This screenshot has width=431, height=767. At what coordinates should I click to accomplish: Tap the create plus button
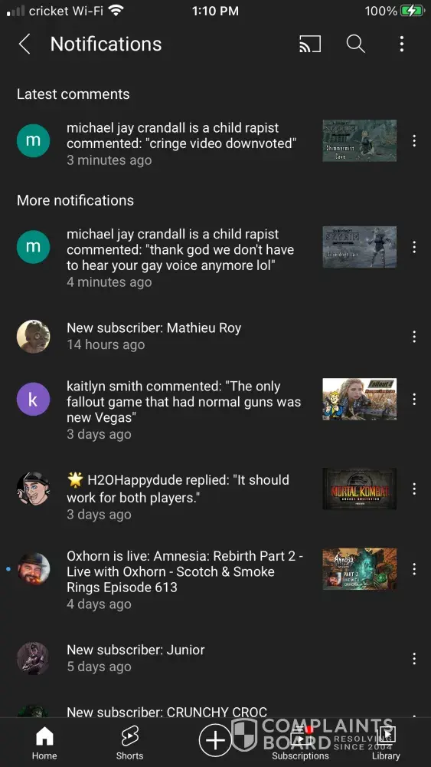pos(215,740)
